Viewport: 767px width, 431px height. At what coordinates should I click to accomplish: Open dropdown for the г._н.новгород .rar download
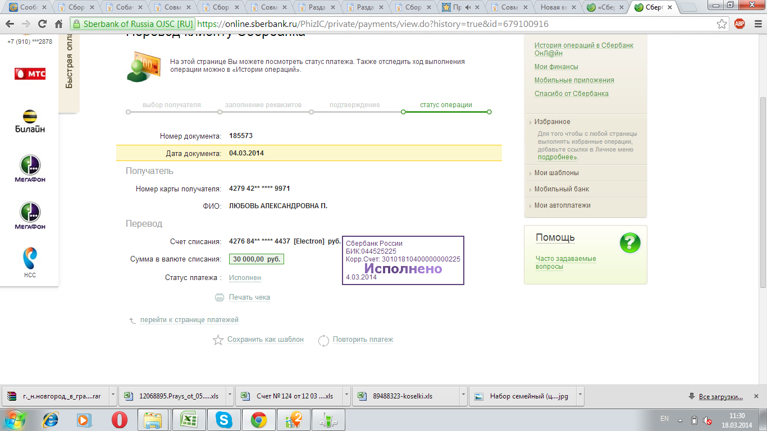coord(113,396)
